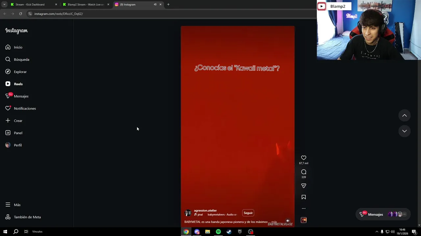Save the reel with the bookmark icon
Viewport: 421px width, 236px height.
tap(304, 197)
